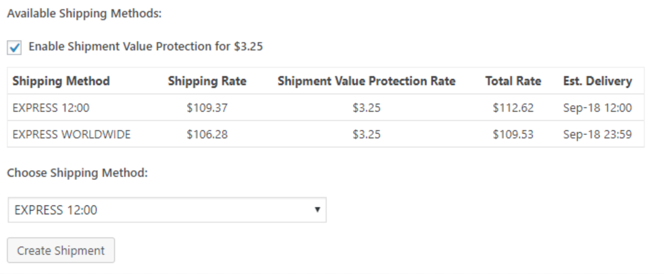Image resolution: width=664 pixels, height=274 pixels.
Task: Uncheck Enable Shipment Value Protection checkbox
Action: pos(14,48)
